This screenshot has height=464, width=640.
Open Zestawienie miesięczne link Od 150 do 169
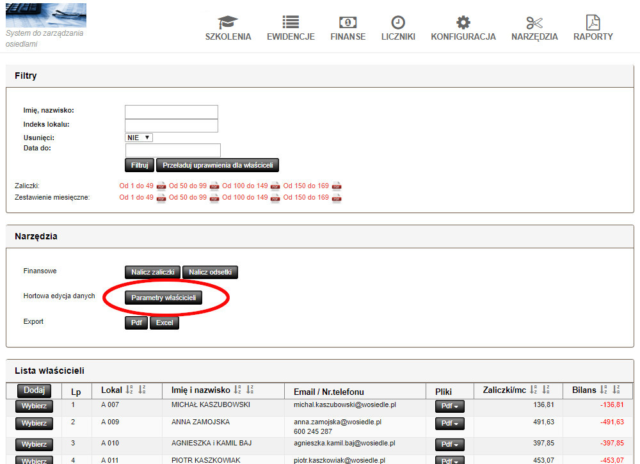(306, 197)
